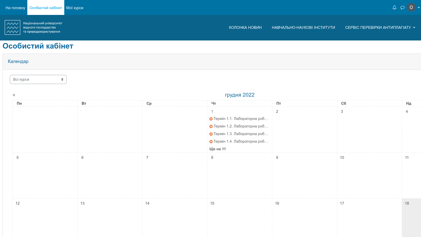Open the Всі курси course filter dropdown
Image resolution: width=421 pixels, height=237 pixels.
38,79
